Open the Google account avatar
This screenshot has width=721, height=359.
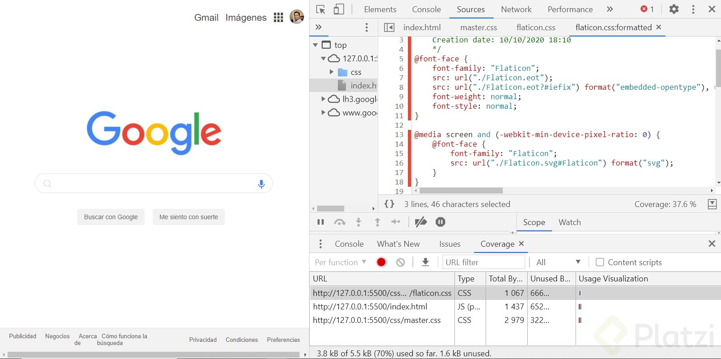pos(297,17)
